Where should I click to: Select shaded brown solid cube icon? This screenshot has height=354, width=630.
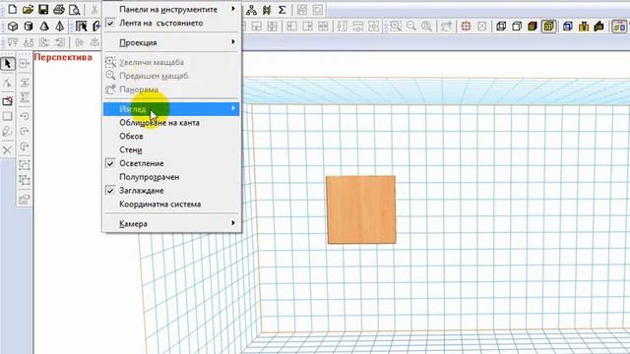click(533, 27)
